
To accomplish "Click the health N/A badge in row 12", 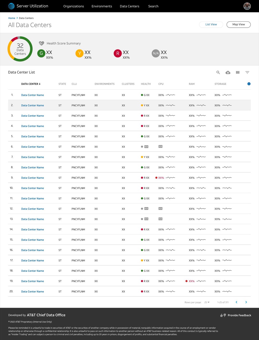I will point(146,209).
